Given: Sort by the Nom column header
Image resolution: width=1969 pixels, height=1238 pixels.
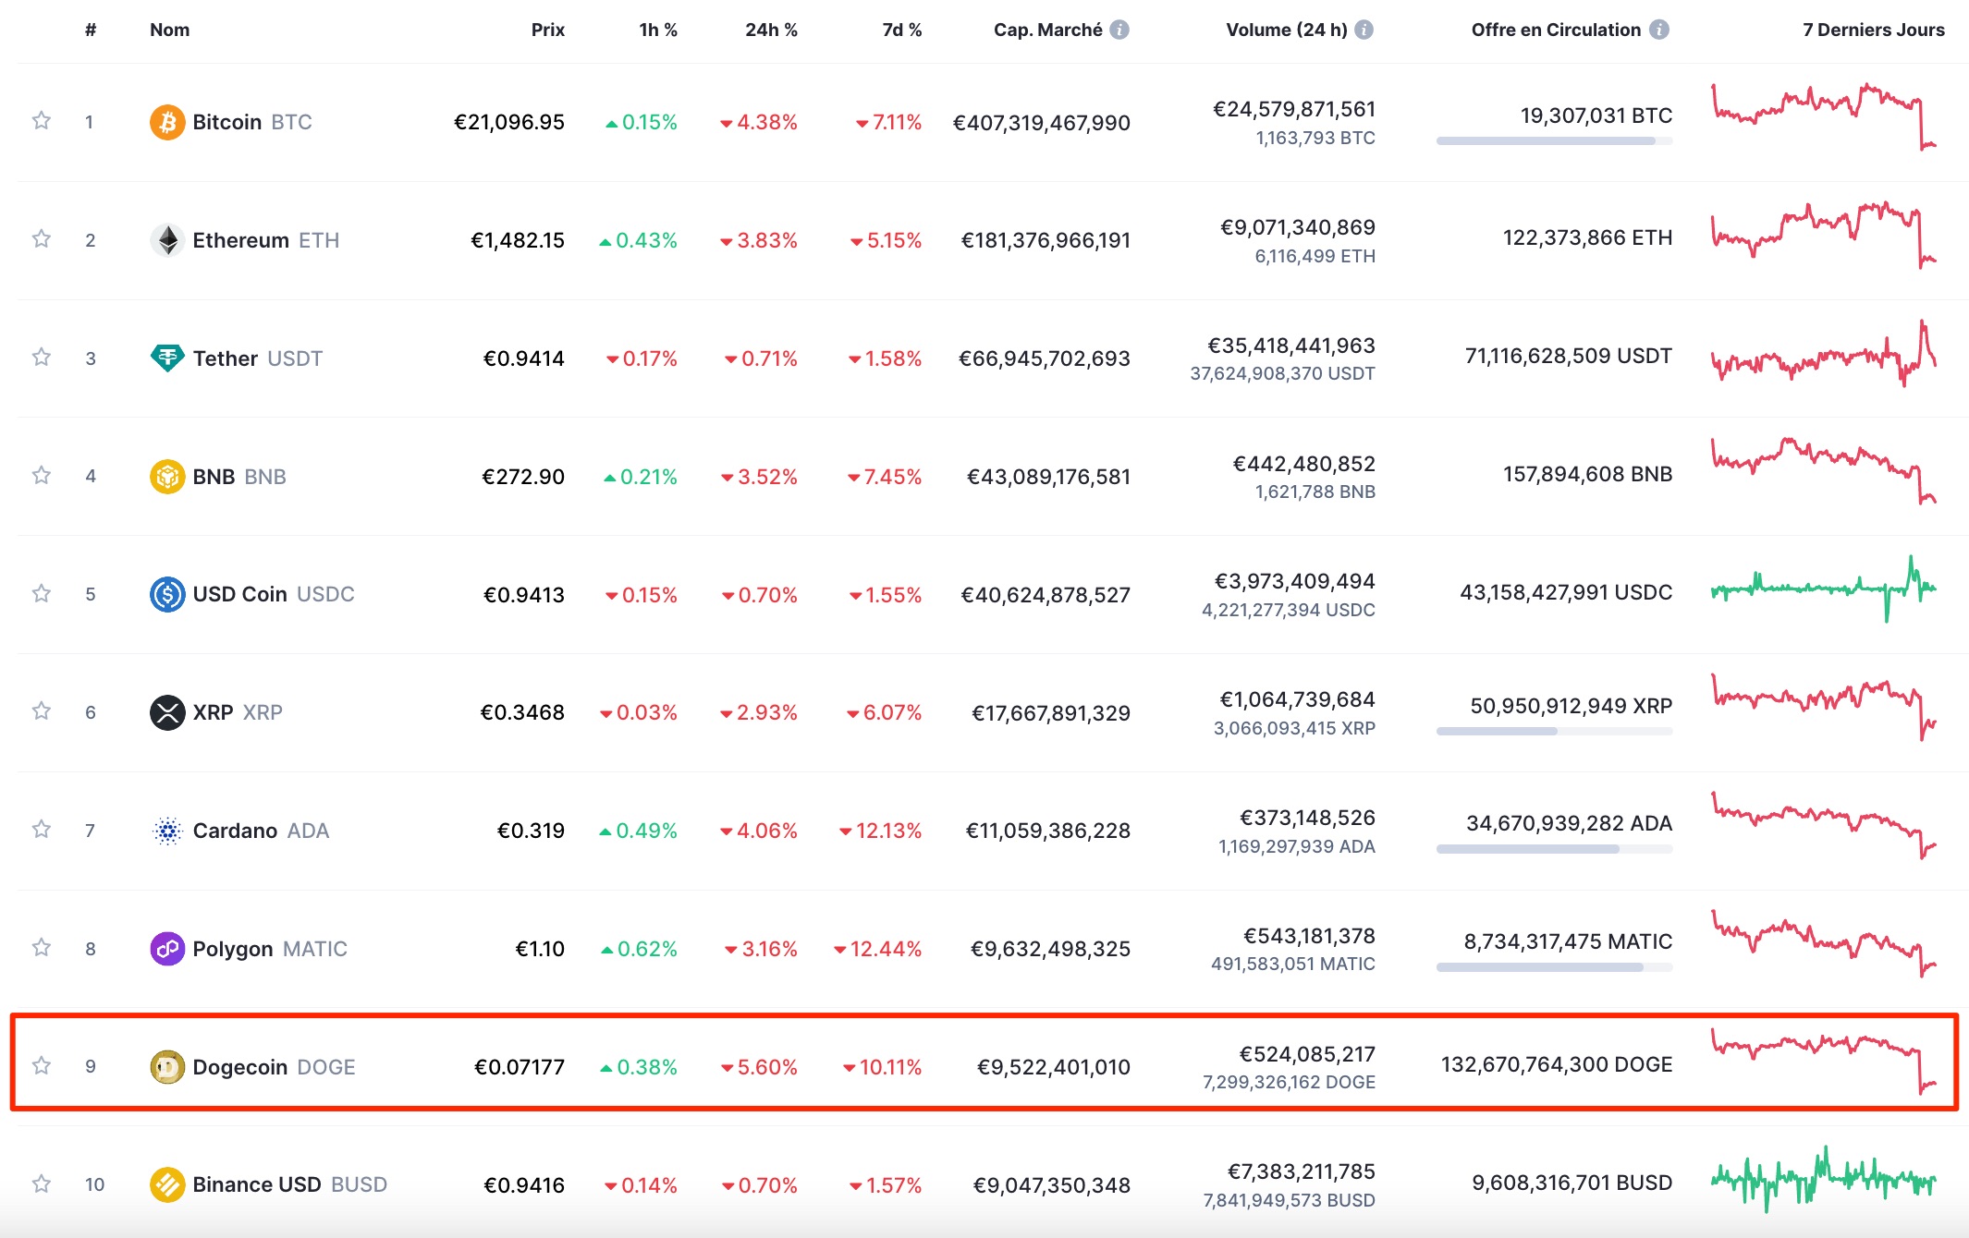Looking at the screenshot, I should pos(169,30).
